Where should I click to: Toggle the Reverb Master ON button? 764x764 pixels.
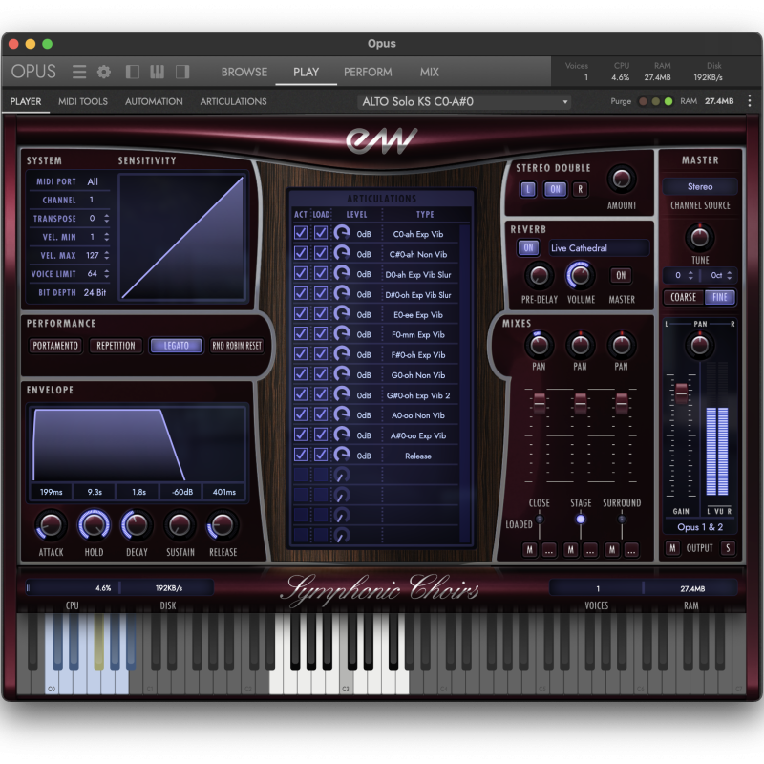click(x=621, y=275)
